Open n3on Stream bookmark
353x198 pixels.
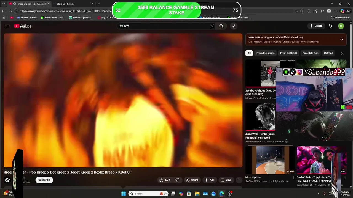(53, 18)
